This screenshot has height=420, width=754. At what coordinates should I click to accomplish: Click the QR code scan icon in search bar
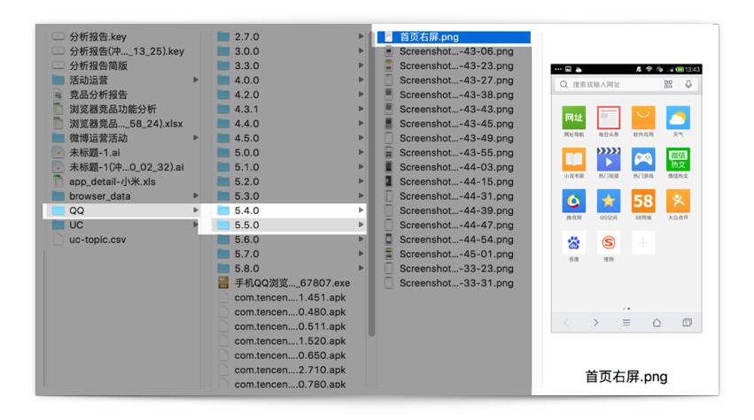[668, 85]
